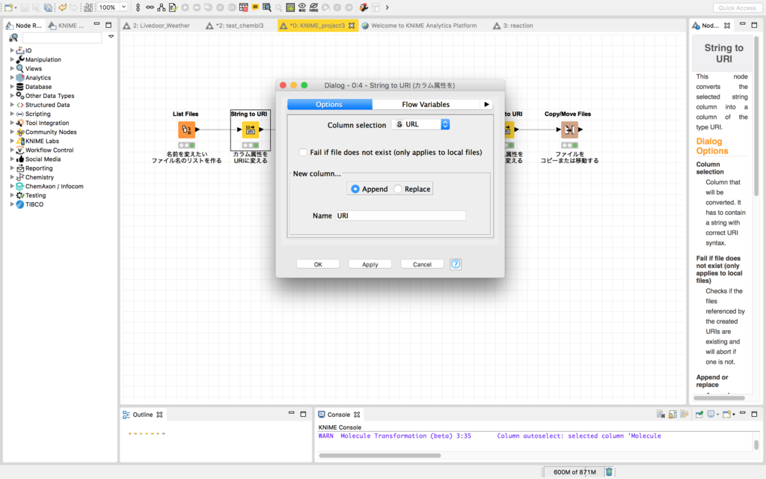Expand the Scripting category
Image resolution: width=766 pixels, height=479 pixels.
pos(12,114)
